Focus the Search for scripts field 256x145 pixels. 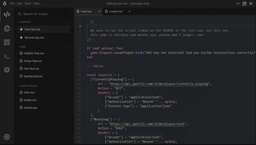pos(44,14)
